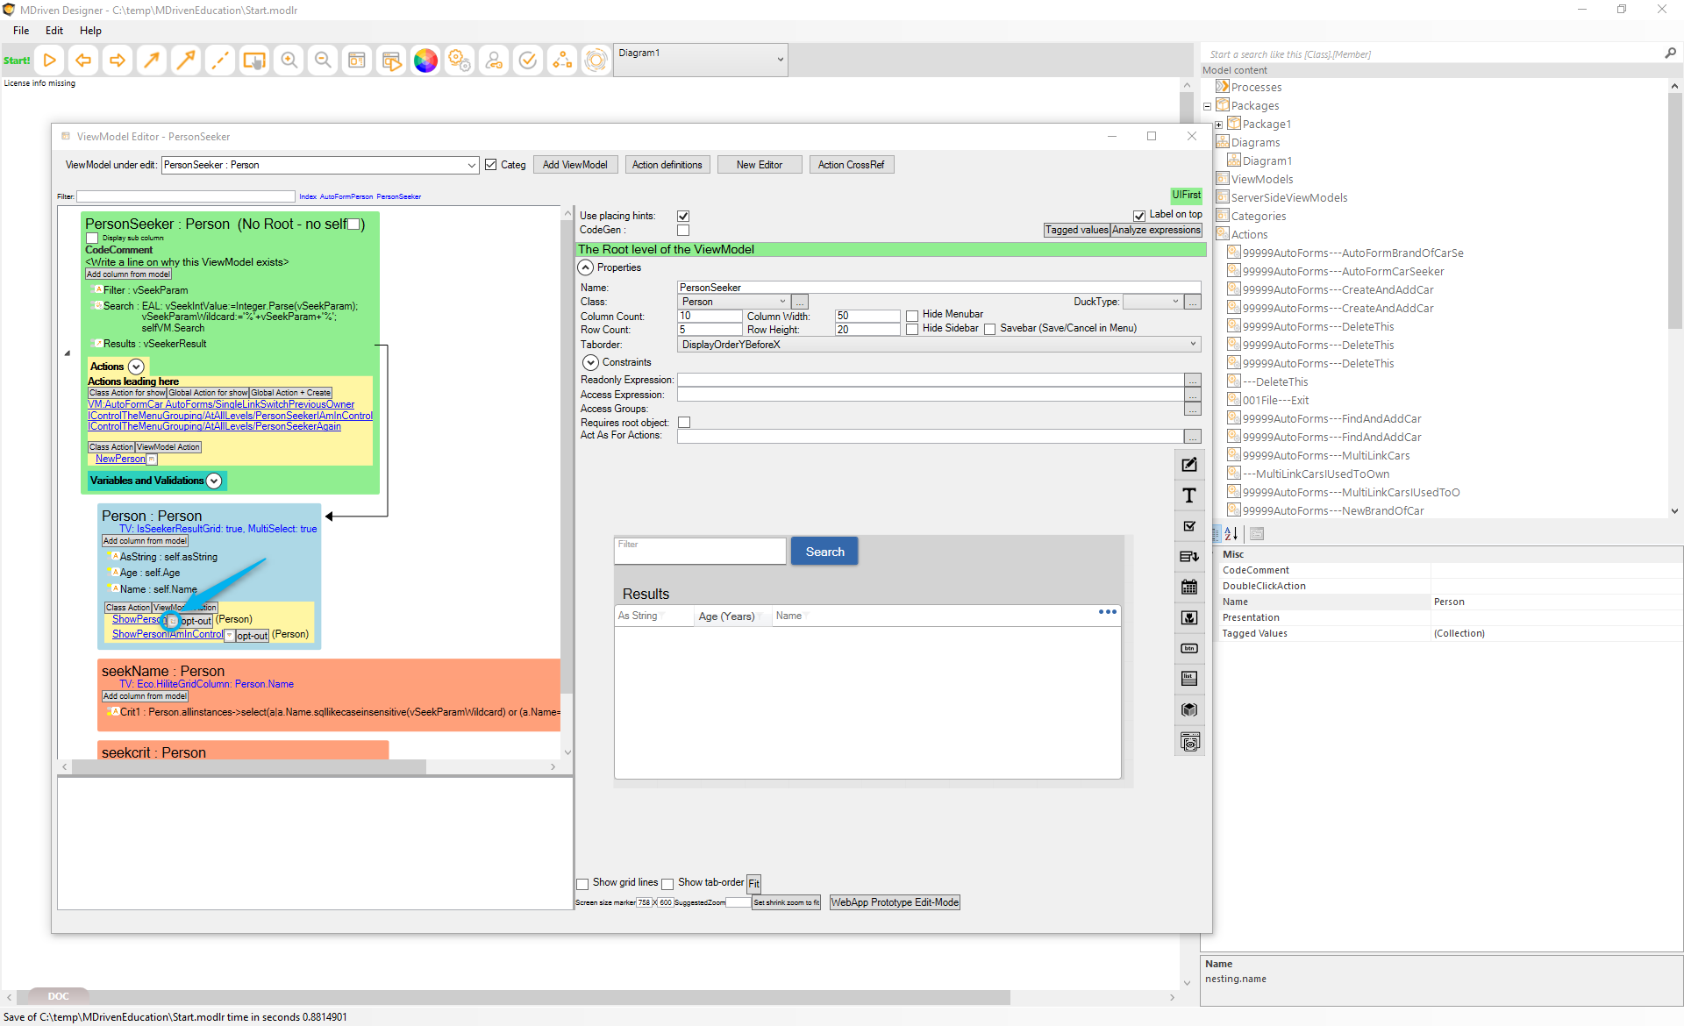Open the Taborder DisplayOrderYBeforeX dropdown
The height and width of the screenshot is (1026, 1684).
click(x=1193, y=345)
